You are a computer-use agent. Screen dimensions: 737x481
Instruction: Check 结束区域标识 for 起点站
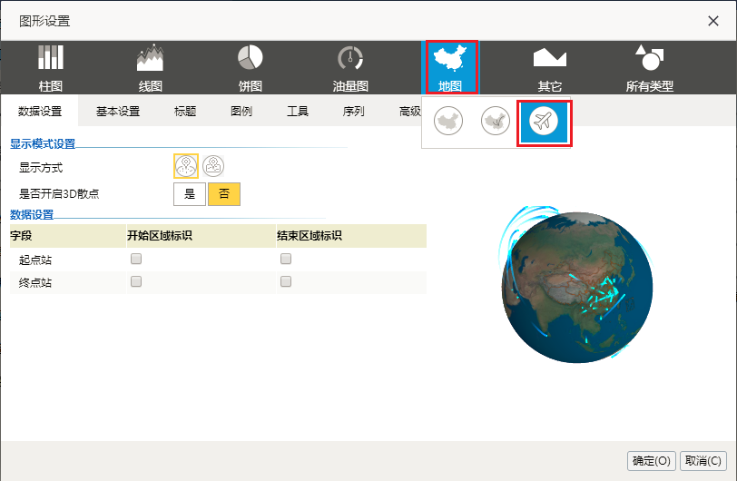[286, 259]
